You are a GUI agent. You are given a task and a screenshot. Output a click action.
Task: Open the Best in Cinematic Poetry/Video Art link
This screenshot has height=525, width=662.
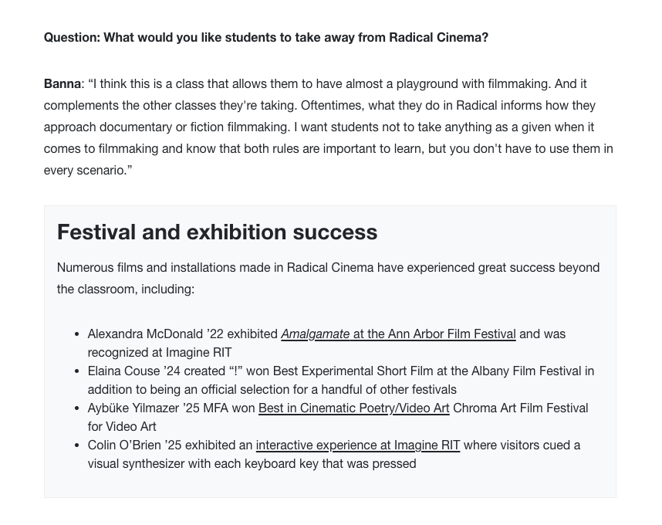353,408
